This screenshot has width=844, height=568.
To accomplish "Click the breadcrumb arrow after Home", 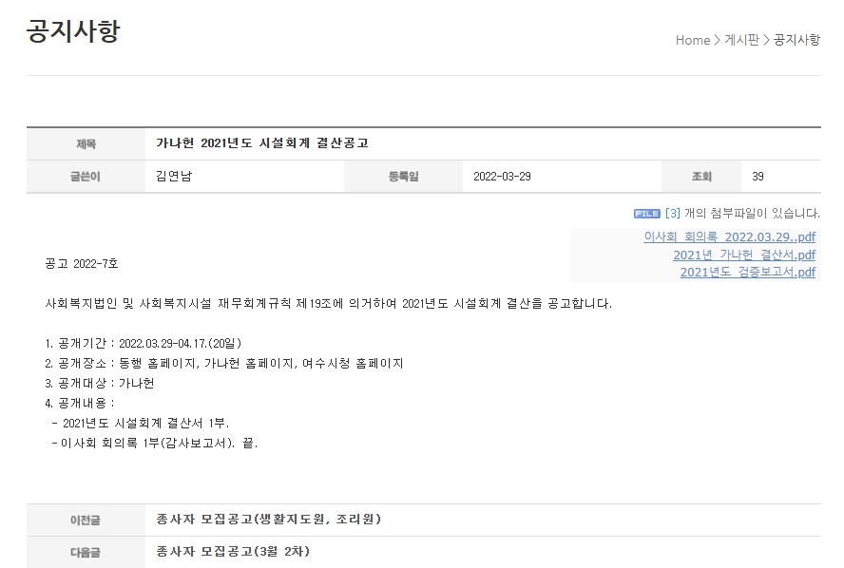I will click(717, 40).
